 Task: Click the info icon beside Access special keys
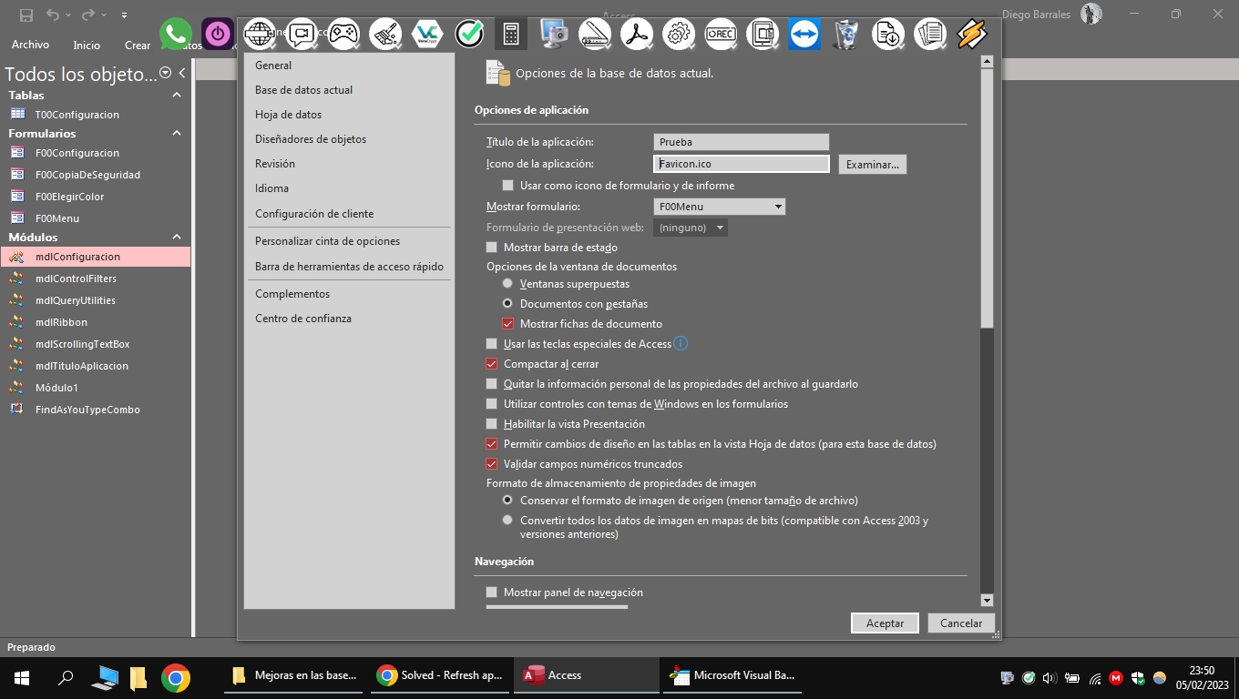[680, 344]
